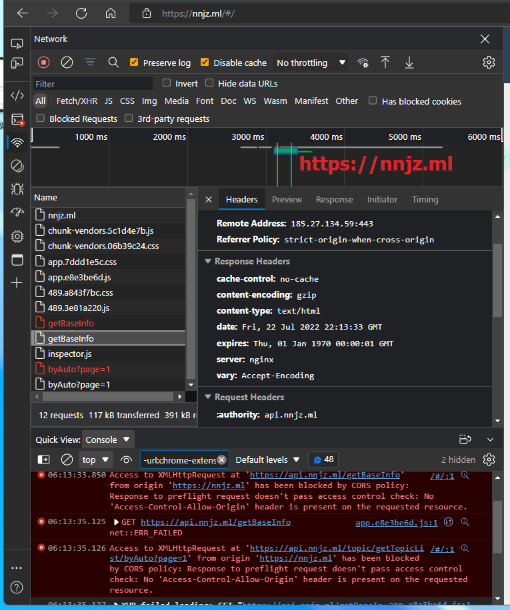The image size is (510, 610).
Task: Toggle the network filter funnel icon
Action: (x=90, y=63)
